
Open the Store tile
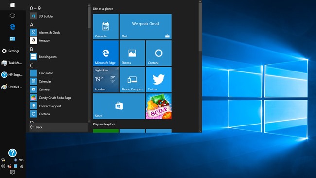tap(119, 106)
